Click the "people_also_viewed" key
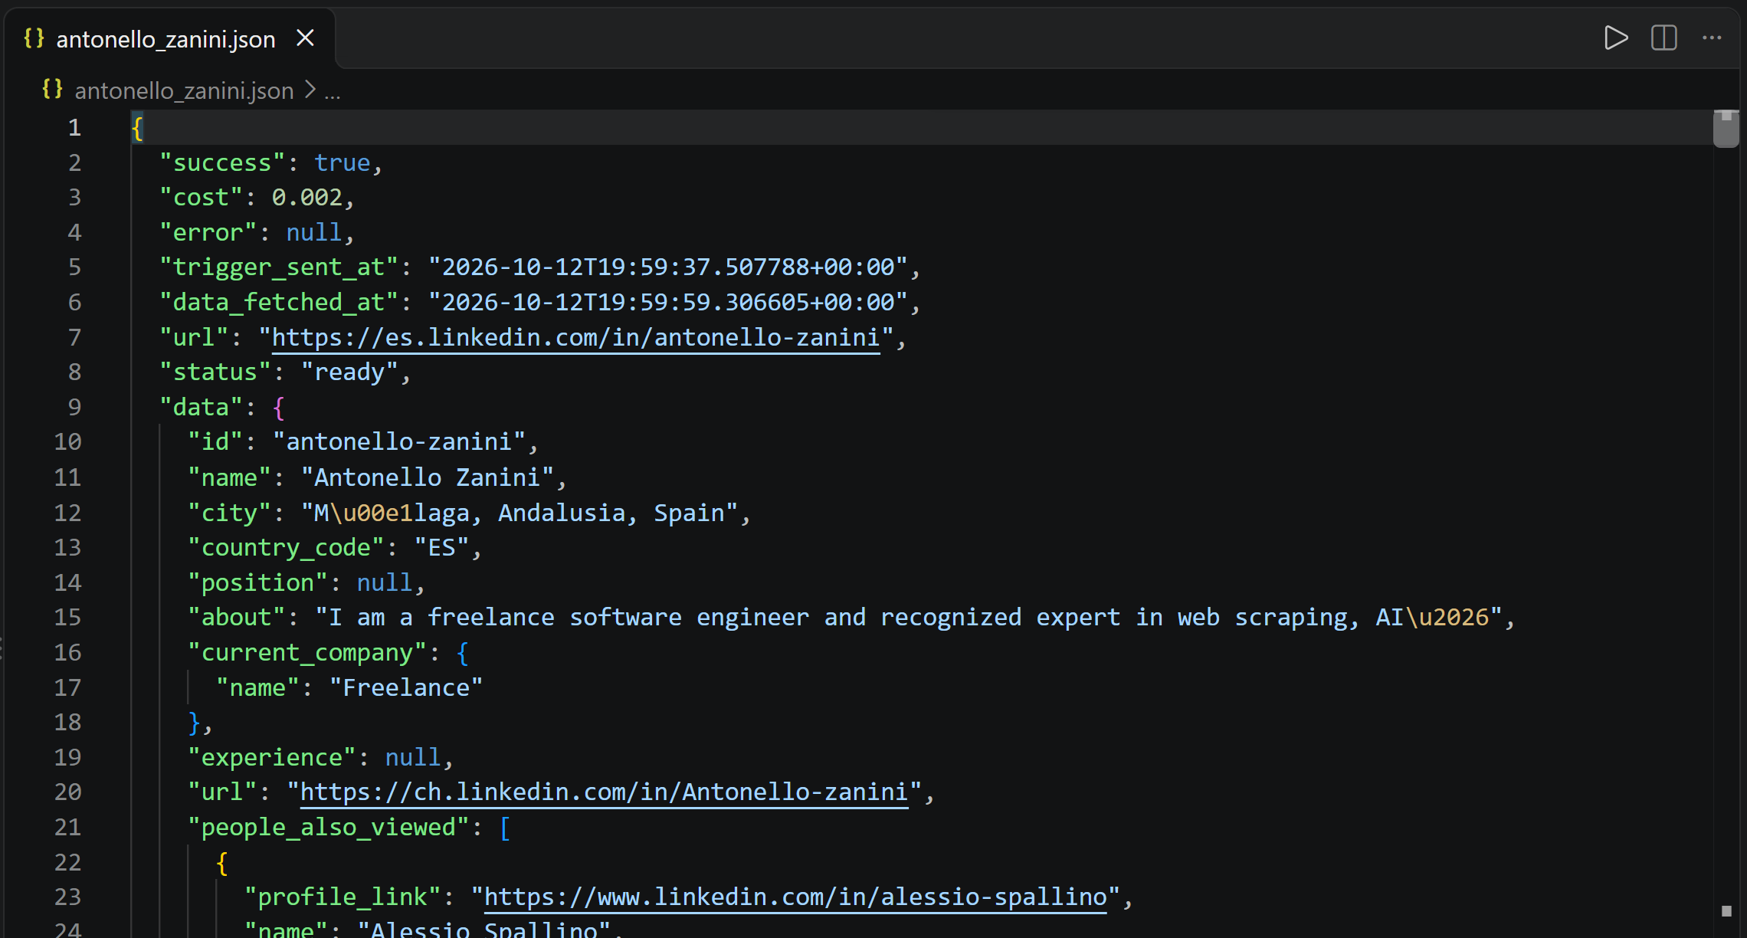 pyautogui.click(x=329, y=827)
